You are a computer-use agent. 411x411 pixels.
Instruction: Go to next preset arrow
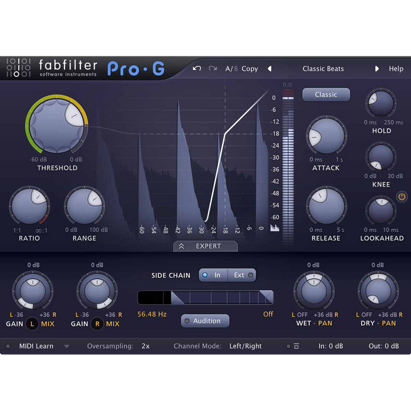point(377,69)
